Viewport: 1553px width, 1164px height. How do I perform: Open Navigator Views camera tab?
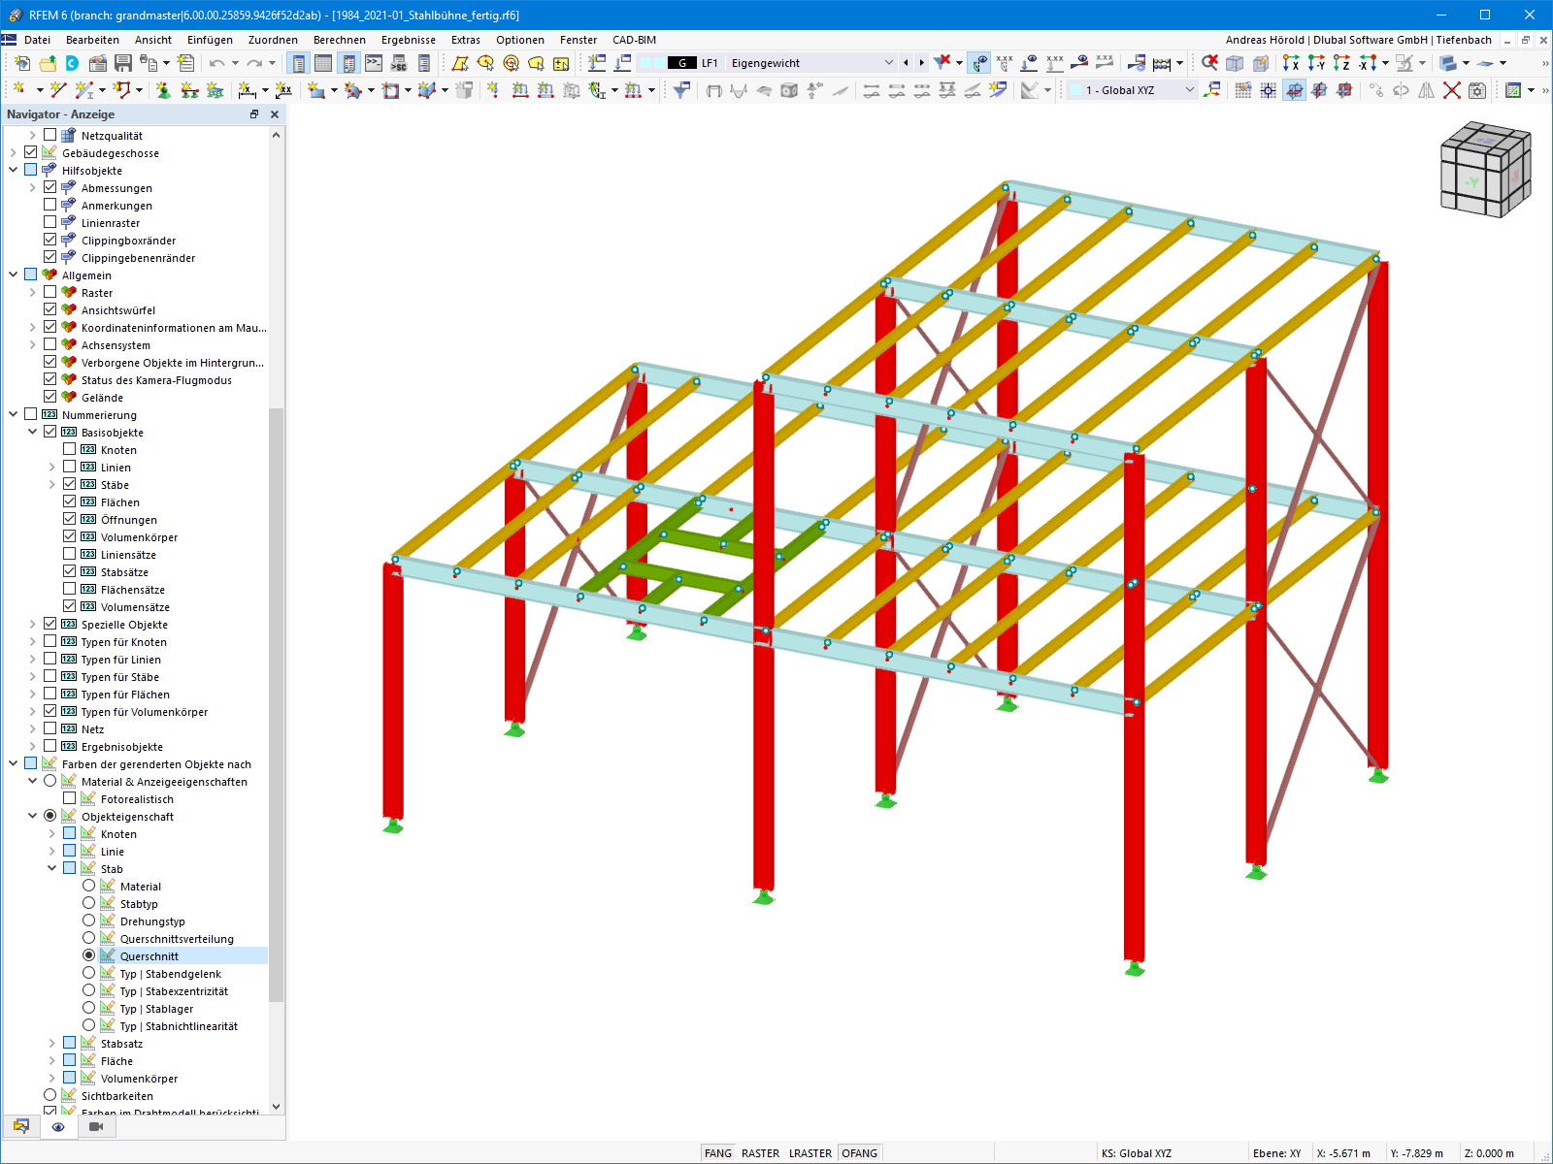click(x=95, y=1126)
